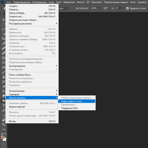This screenshot has width=148, height=148.
Task: Choose Выход to quit Photoshop
Action: click(x=32, y=121)
